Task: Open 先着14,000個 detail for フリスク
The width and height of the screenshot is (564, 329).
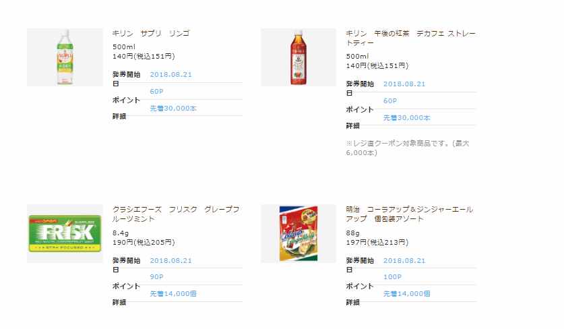Action: tap(173, 293)
